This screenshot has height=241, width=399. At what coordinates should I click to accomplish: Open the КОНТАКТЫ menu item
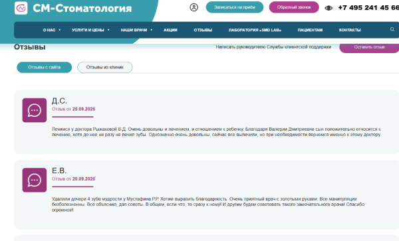tap(350, 30)
